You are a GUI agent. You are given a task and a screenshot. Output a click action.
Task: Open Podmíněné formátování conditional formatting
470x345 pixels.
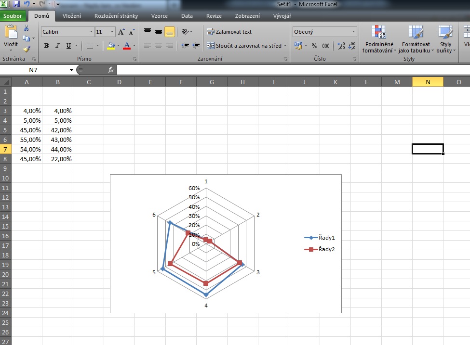pyautogui.click(x=379, y=40)
